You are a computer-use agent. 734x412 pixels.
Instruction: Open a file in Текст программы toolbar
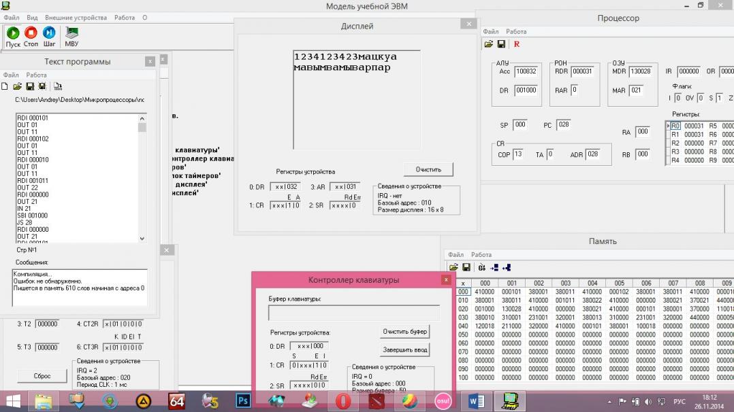pyautogui.click(x=17, y=86)
